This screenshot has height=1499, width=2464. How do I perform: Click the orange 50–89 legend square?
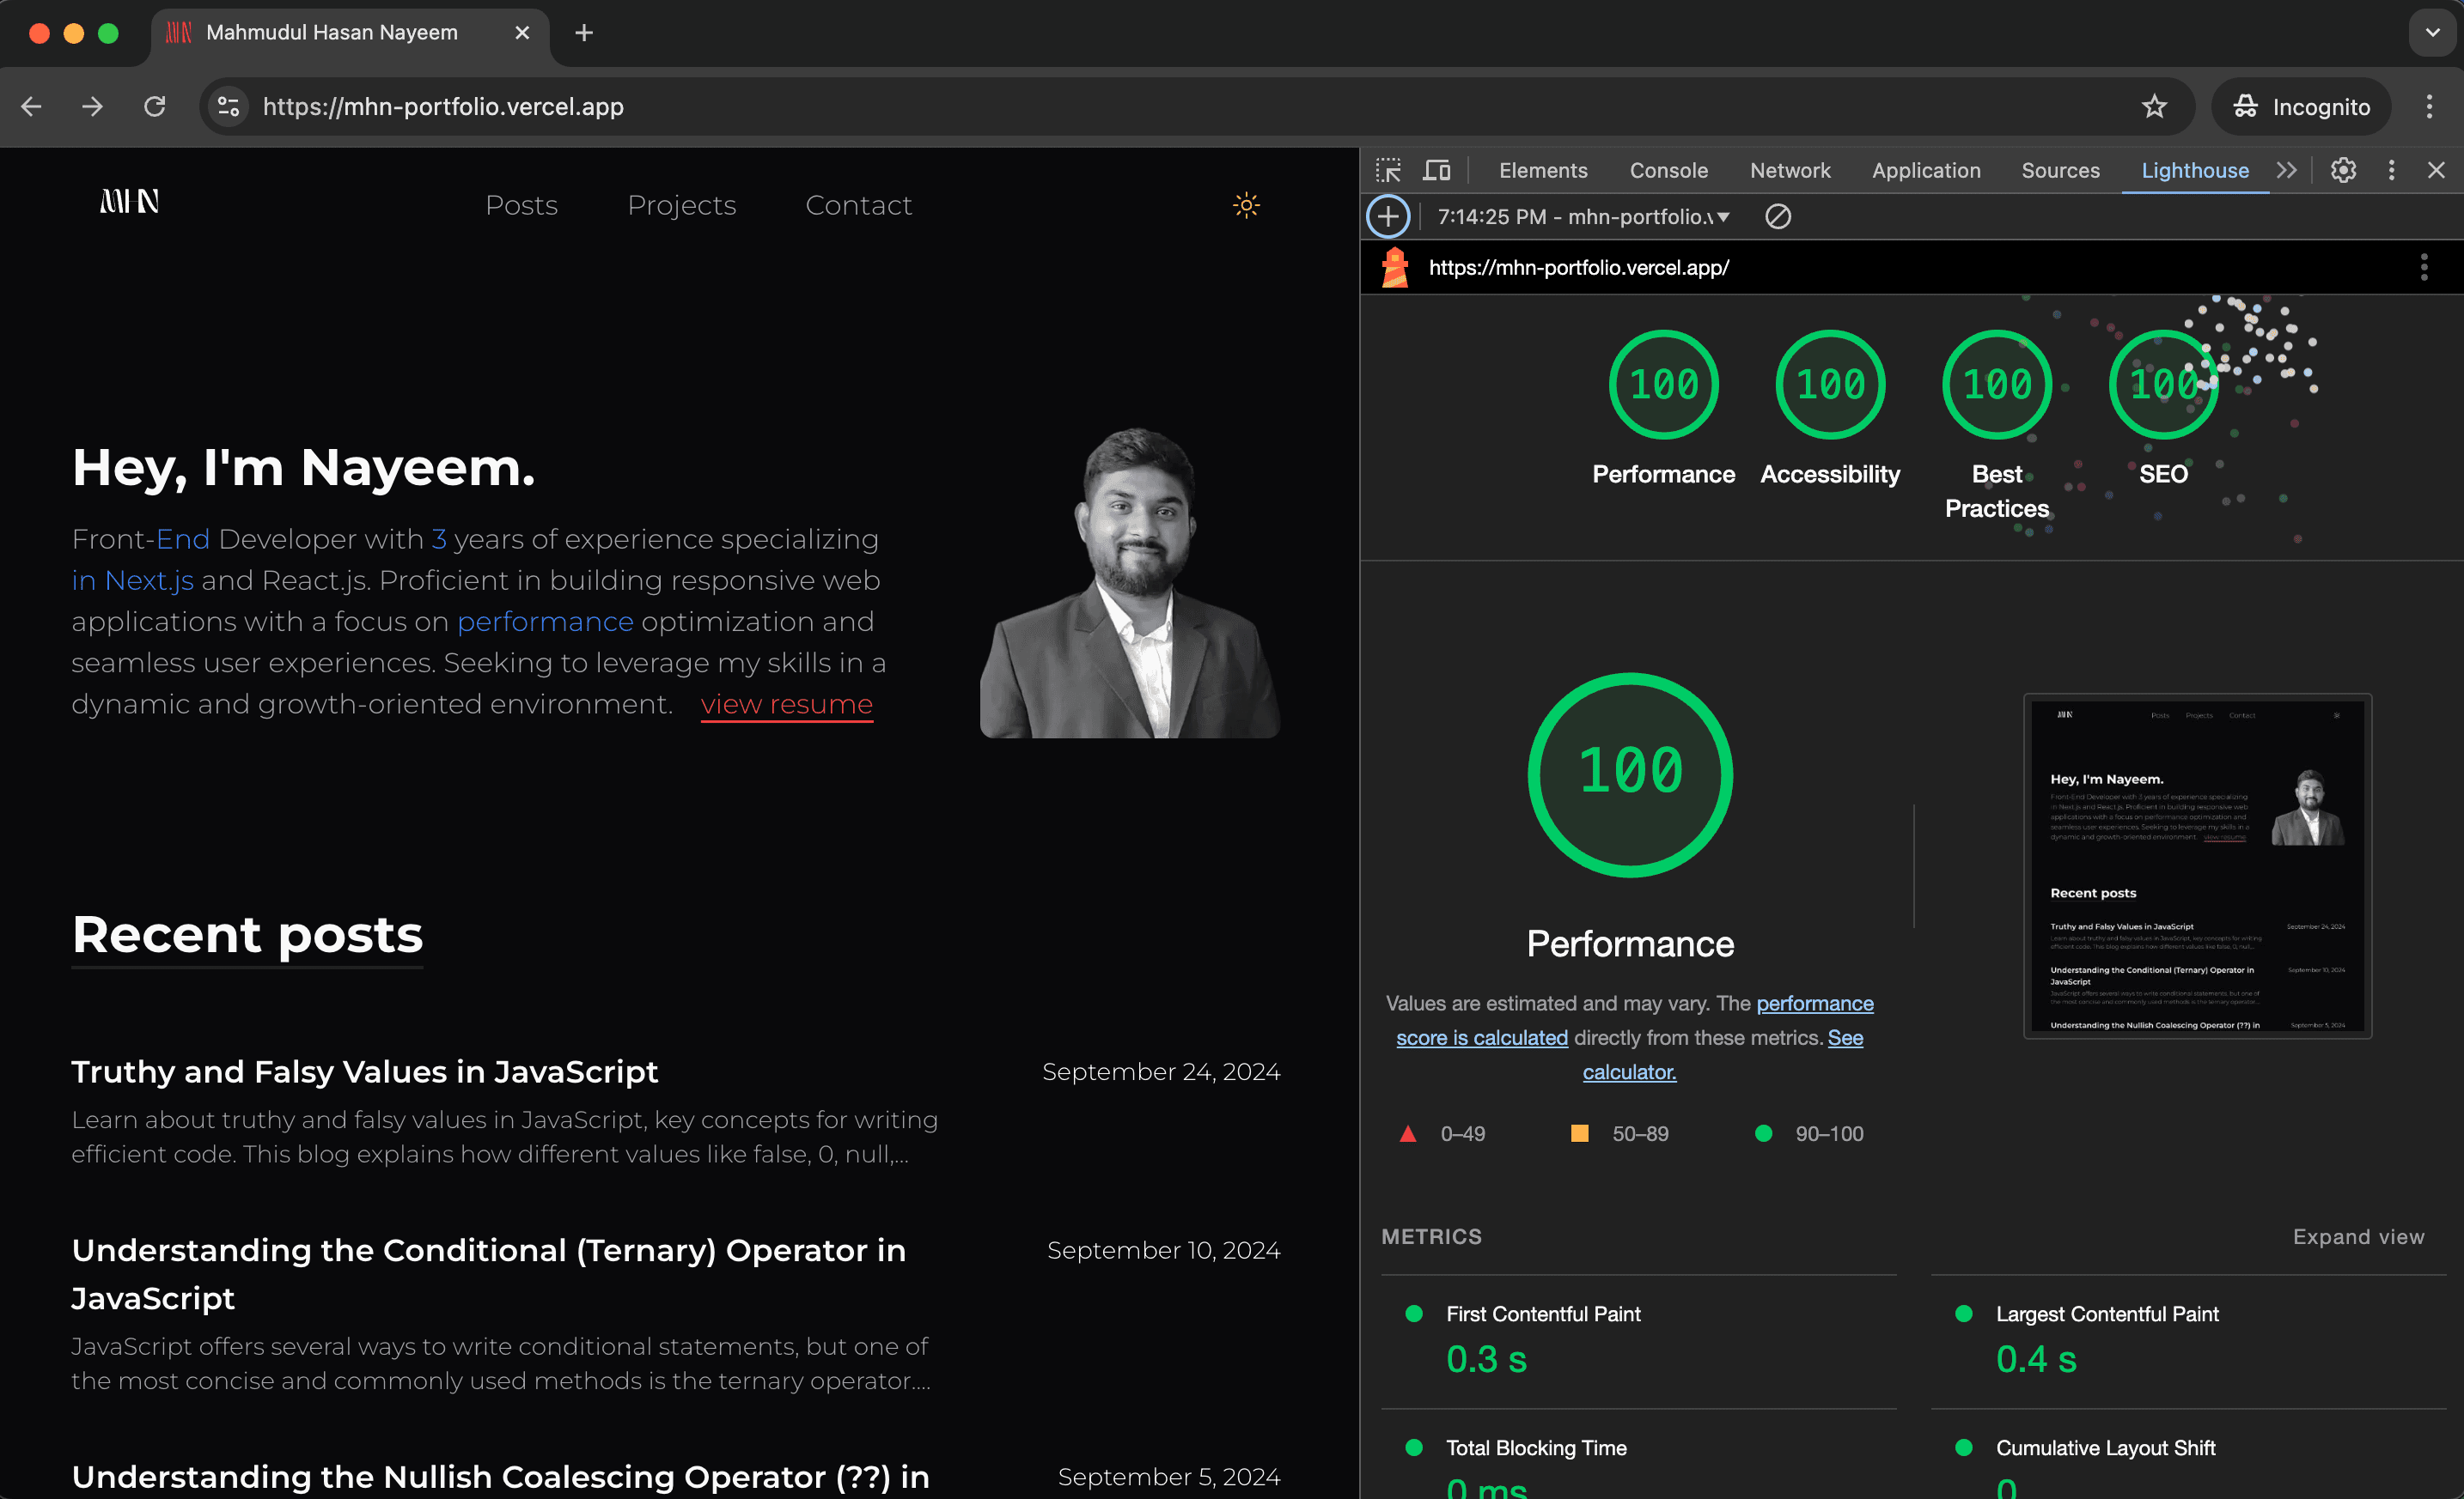pyautogui.click(x=1579, y=1133)
